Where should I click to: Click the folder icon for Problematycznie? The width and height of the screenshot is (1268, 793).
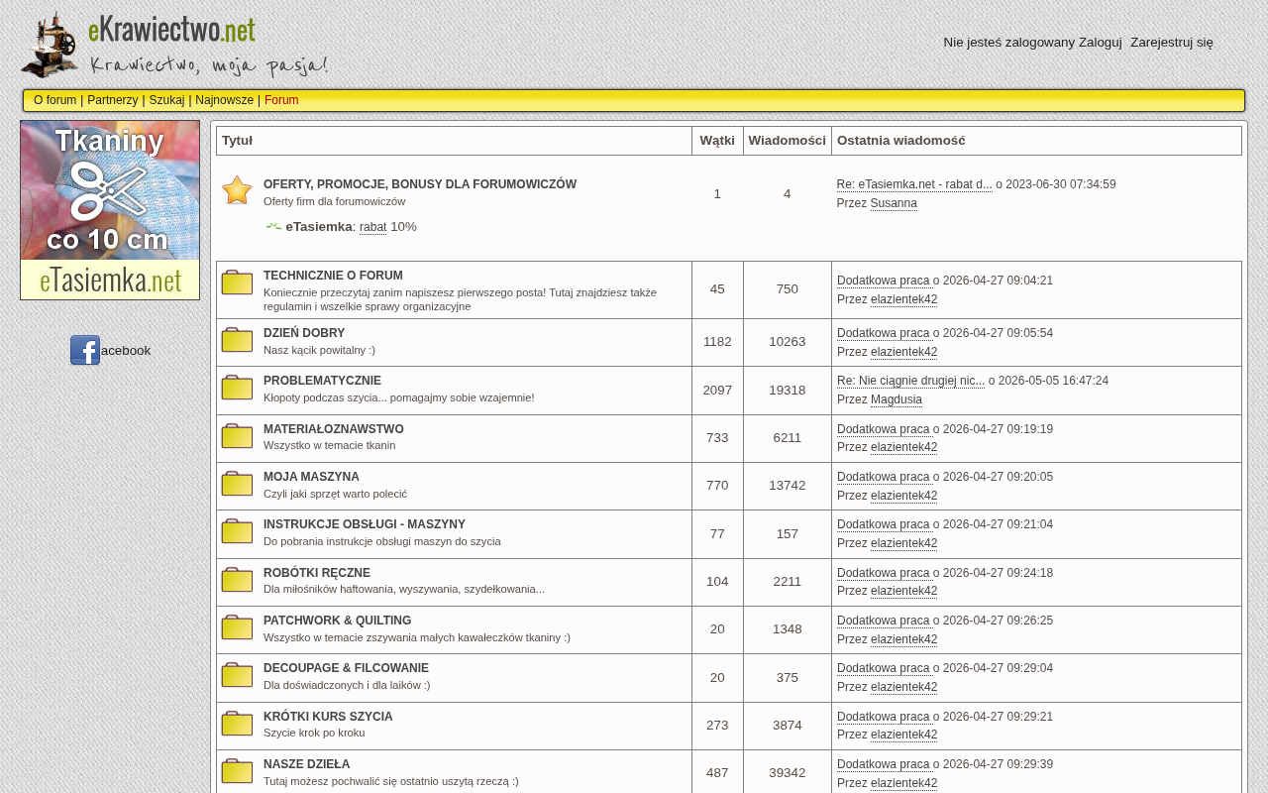(x=237, y=388)
